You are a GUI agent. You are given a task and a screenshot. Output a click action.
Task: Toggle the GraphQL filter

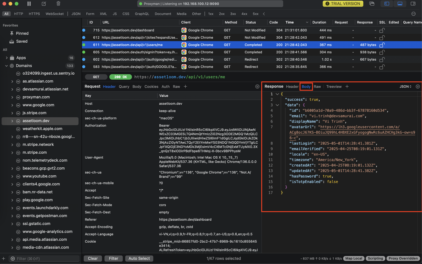[142, 14]
